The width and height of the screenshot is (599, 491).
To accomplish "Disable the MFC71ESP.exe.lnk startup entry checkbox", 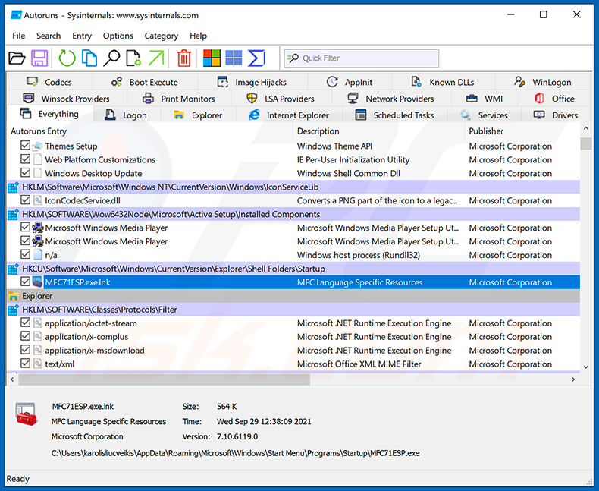I will click(x=25, y=282).
